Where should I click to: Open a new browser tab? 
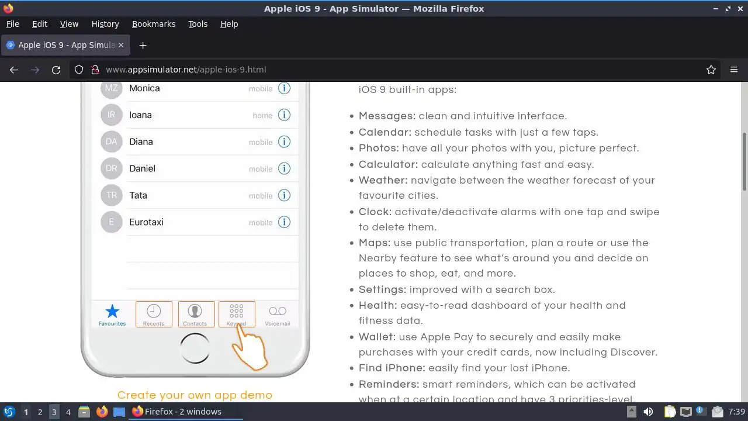coord(143,45)
